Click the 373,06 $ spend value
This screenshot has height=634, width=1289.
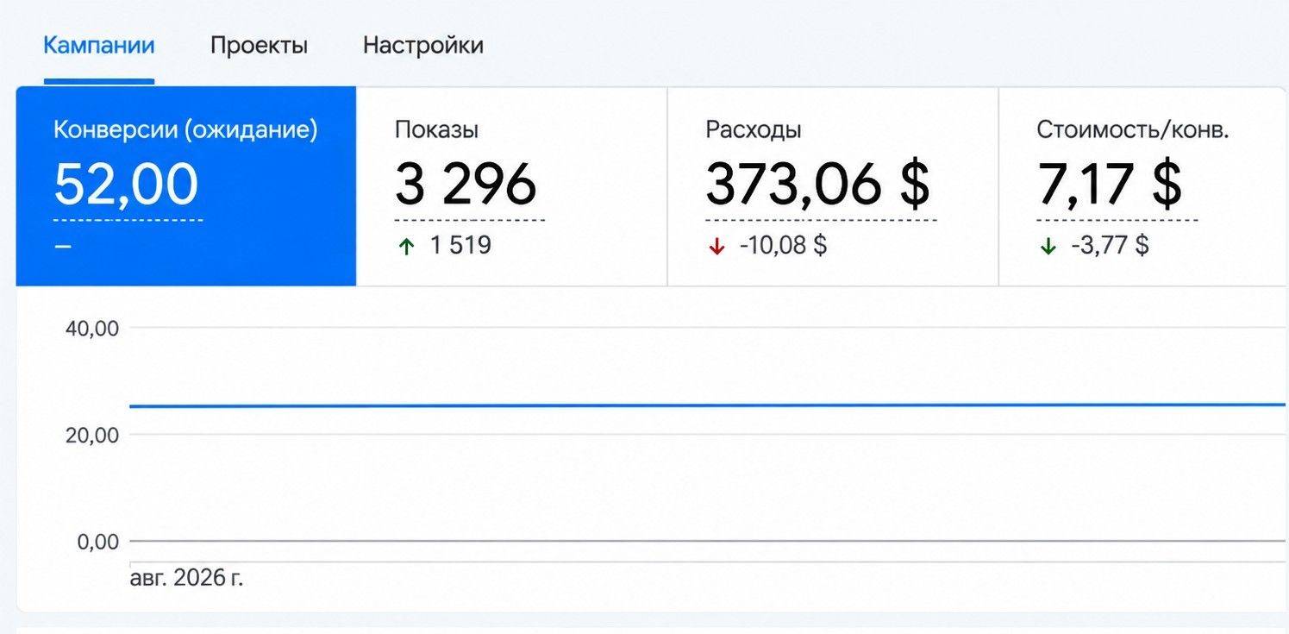point(818,185)
